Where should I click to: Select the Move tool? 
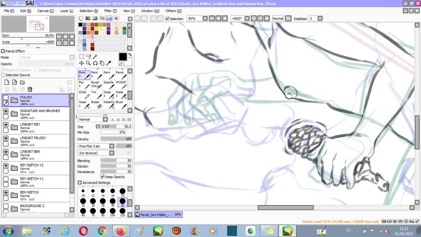(81, 63)
